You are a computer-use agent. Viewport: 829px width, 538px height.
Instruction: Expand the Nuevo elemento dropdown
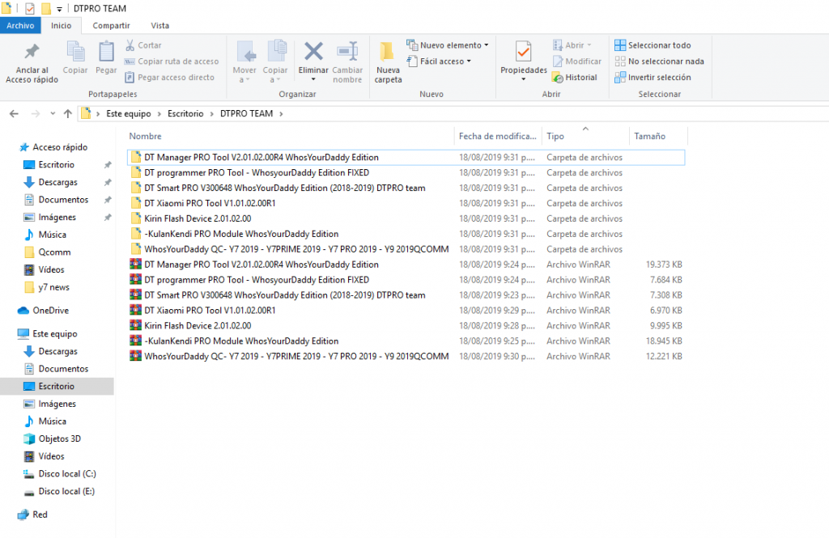pyautogui.click(x=486, y=45)
